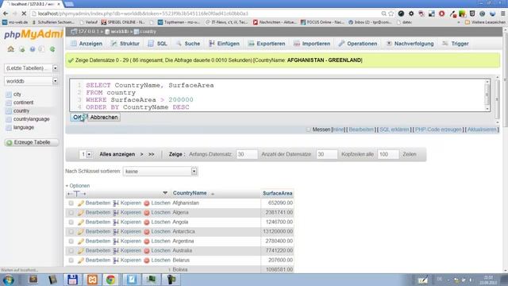Screen dimensions: 508x286
Task: Click the pencil edit icon for Belarus
Action: click(81, 261)
